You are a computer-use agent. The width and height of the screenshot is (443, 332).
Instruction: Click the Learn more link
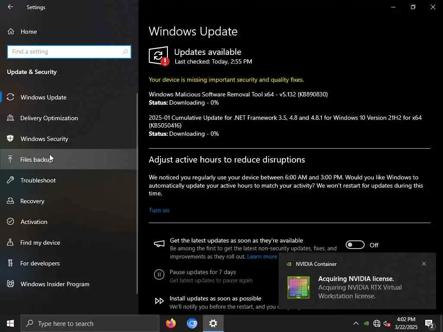point(262,256)
